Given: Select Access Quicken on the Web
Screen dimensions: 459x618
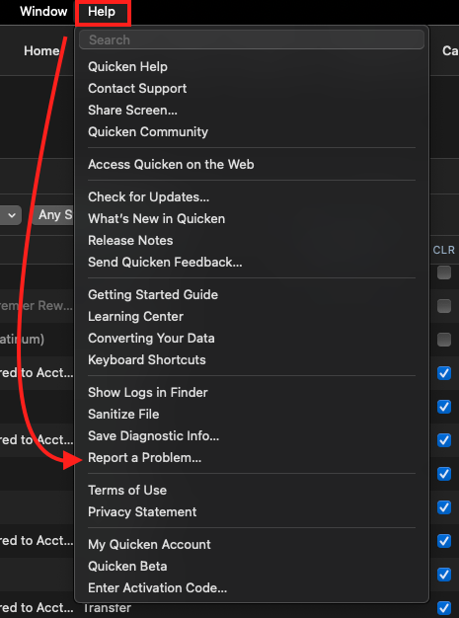Looking at the screenshot, I should pos(171,164).
